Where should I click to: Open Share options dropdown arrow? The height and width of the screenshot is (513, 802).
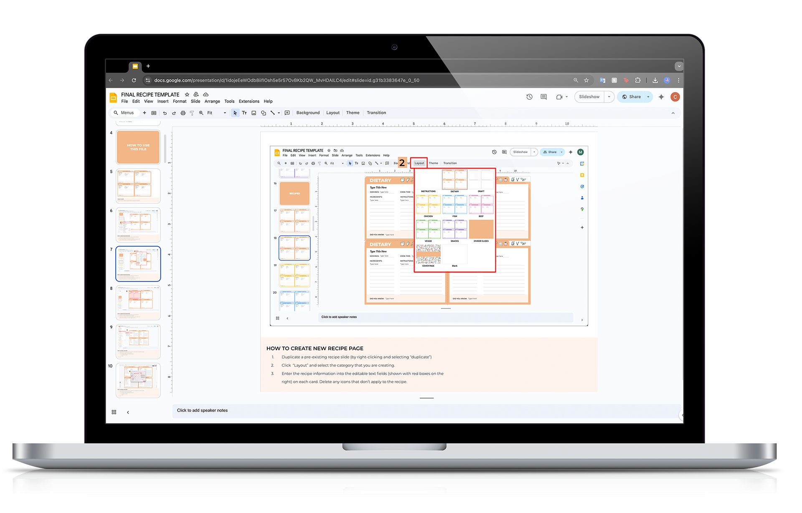(648, 97)
